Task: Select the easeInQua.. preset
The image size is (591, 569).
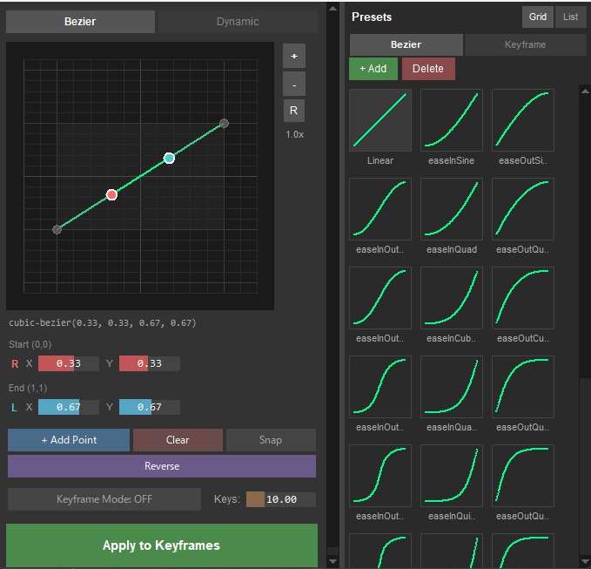Action: point(451,386)
